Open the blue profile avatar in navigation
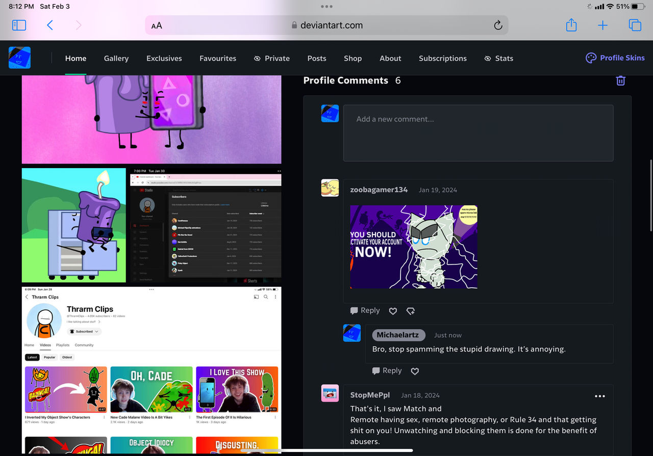The height and width of the screenshot is (456, 653). pyautogui.click(x=19, y=58)
